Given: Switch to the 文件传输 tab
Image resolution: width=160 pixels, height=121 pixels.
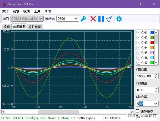Looking at the screenshot, I should point(35,26).
